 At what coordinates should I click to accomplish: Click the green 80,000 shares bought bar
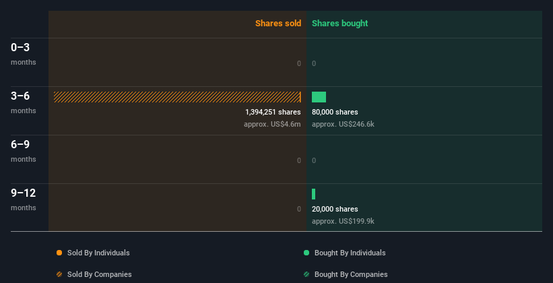319,97
